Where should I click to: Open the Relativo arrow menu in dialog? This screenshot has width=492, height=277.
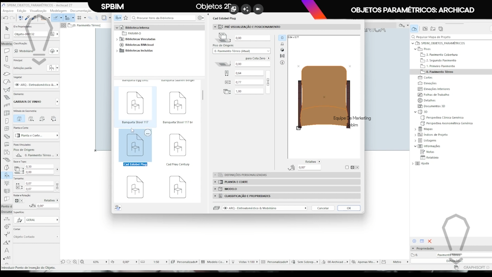click(x=319, y=162)
